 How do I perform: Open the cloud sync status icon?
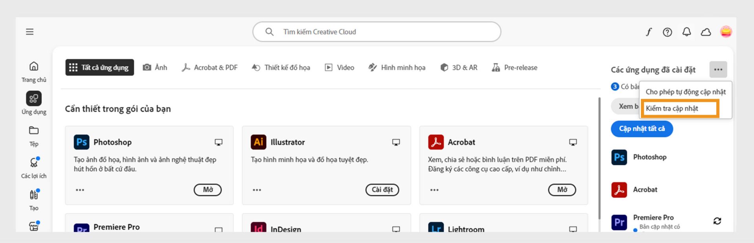click(706, 32)
